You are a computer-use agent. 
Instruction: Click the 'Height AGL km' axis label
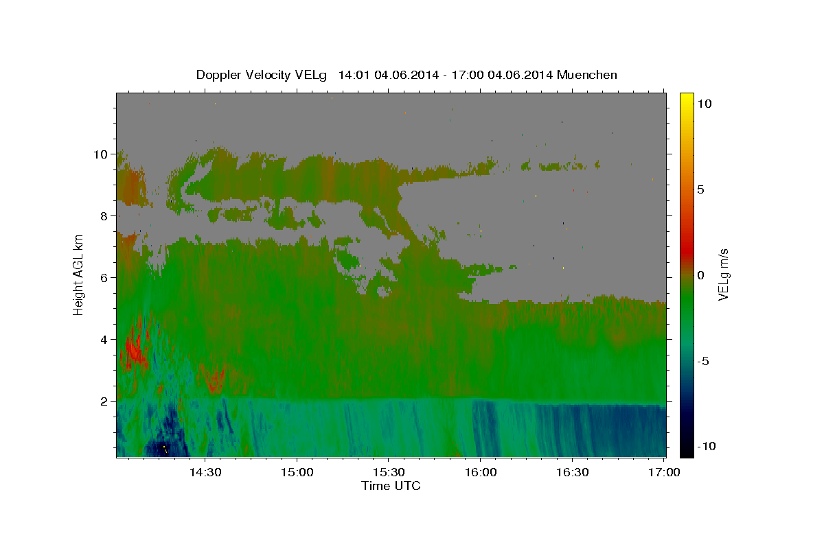coord(79,274)
